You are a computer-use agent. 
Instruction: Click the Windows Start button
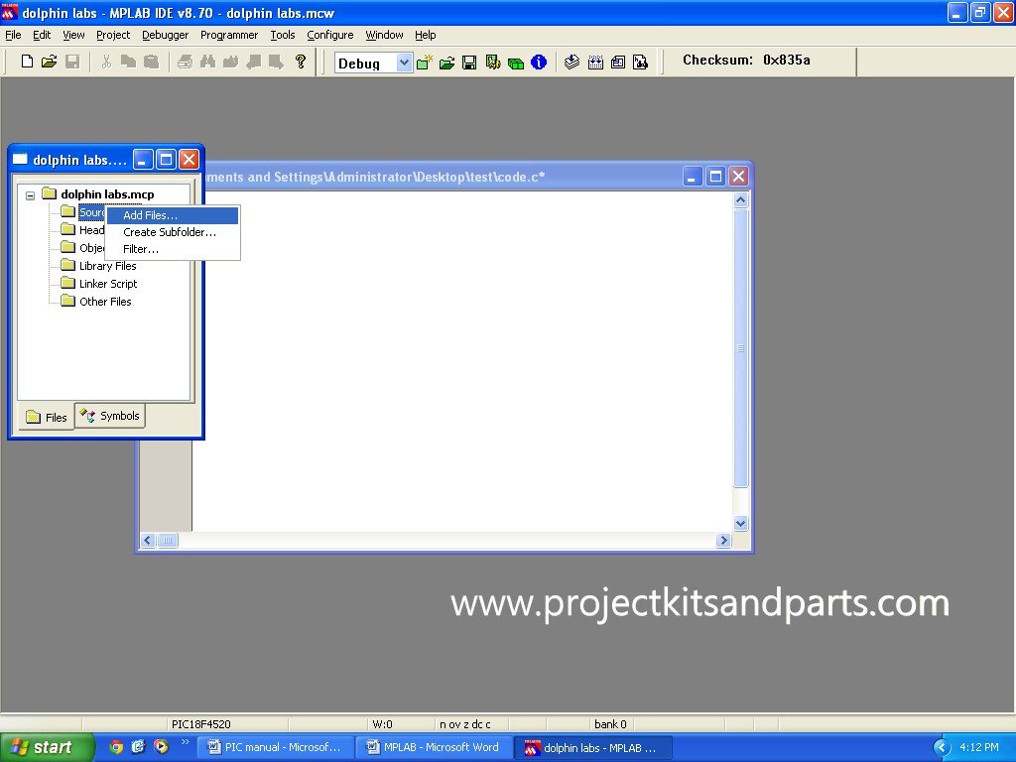[x=47, y=747]
